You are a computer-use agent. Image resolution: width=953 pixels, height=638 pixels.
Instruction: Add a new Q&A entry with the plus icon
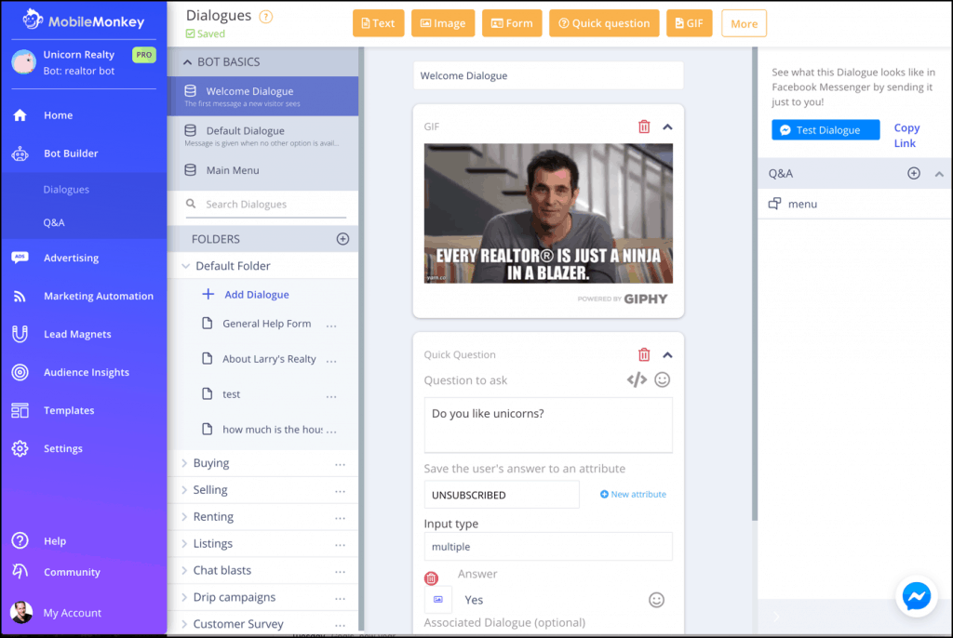tap(913, 173)
